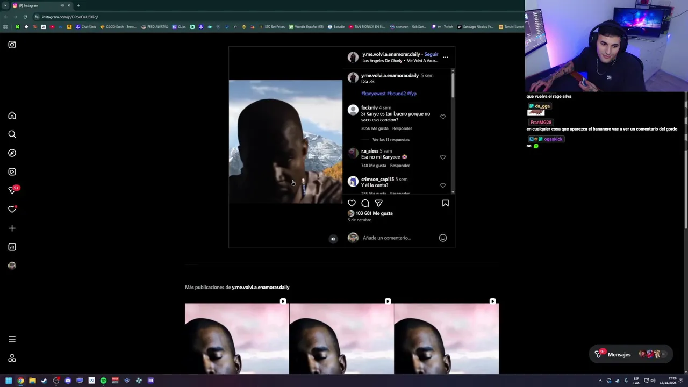Open hashtag #kanyewest

[374, 94]
